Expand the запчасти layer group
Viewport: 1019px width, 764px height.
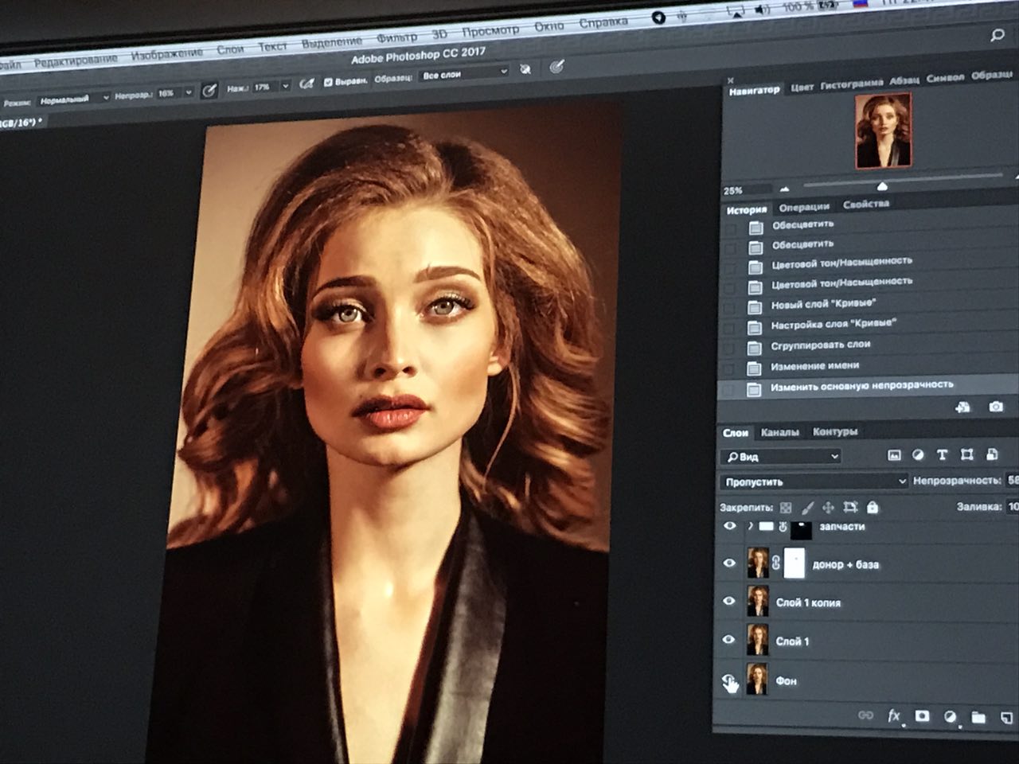tap(750, 526)
